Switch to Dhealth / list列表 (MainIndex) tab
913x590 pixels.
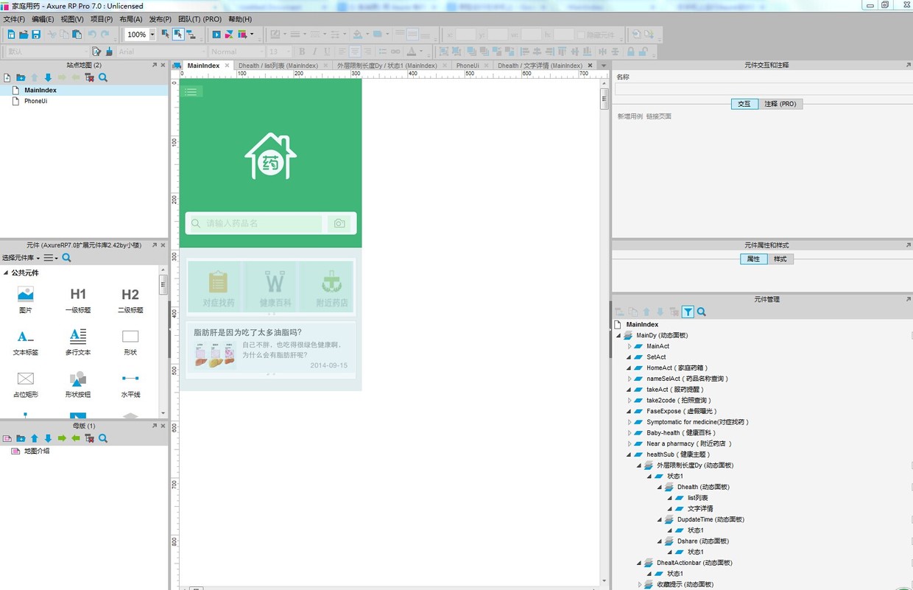click(278, 66)
